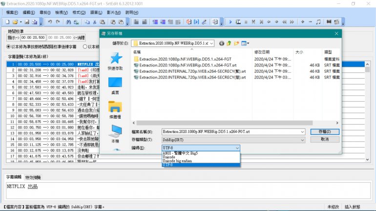Click the New file toolbar icon
Image resolution: width=376 pixels, height=211 pixels.
[7, 22]
